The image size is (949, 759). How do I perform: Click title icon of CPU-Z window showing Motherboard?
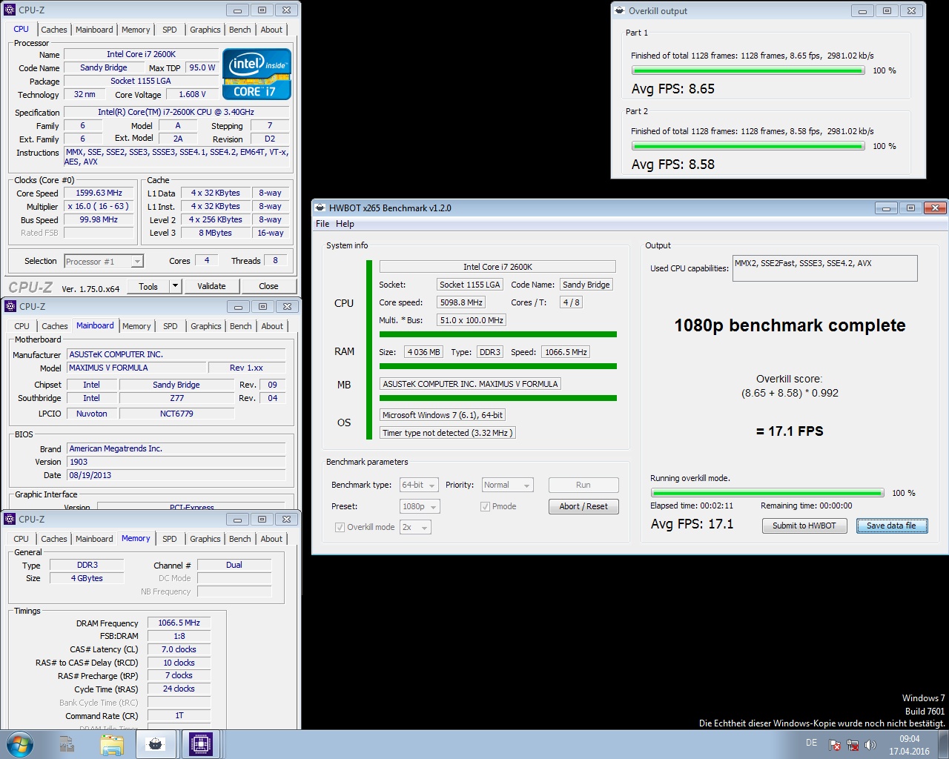[10, 306]
